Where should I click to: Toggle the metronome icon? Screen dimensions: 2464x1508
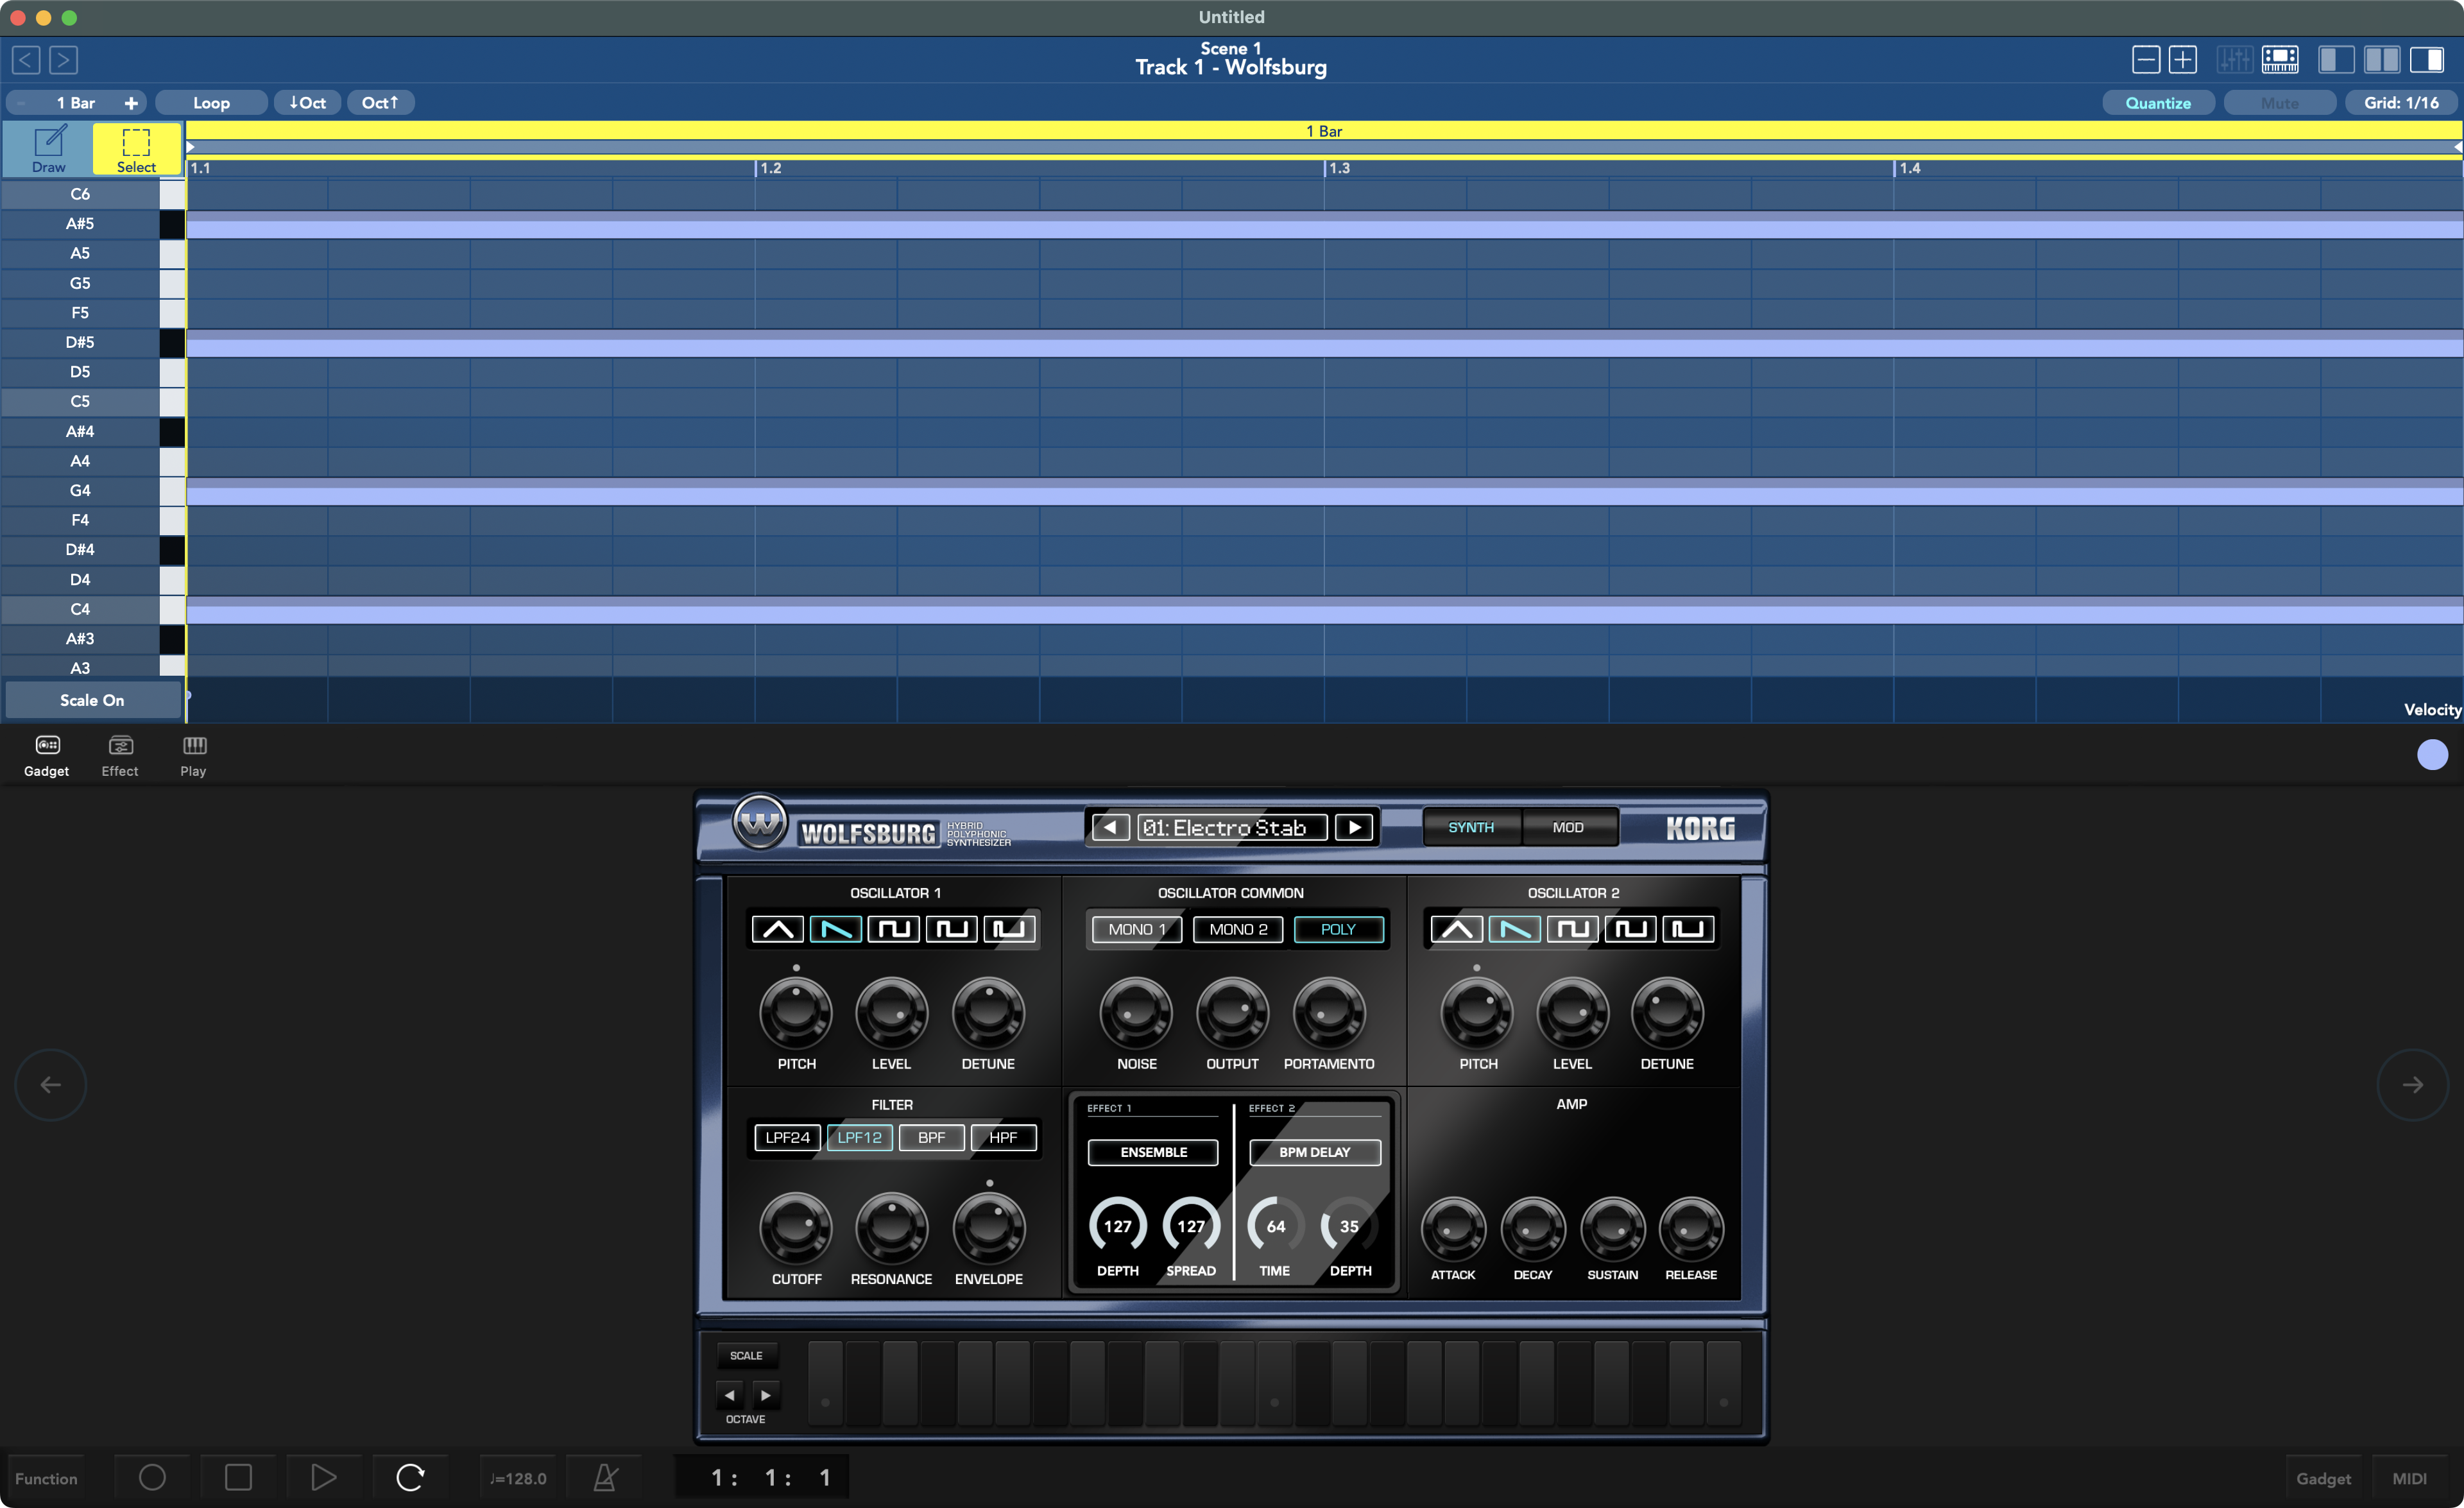pyautogui.click(x=605, y=1477)
